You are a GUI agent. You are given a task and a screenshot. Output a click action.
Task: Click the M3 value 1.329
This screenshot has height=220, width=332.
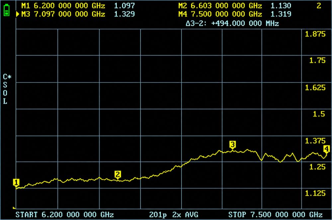coord(124,14)
